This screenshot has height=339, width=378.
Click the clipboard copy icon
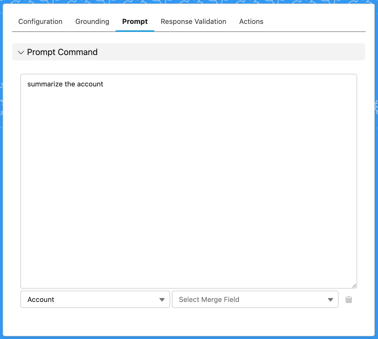(348, 300)
